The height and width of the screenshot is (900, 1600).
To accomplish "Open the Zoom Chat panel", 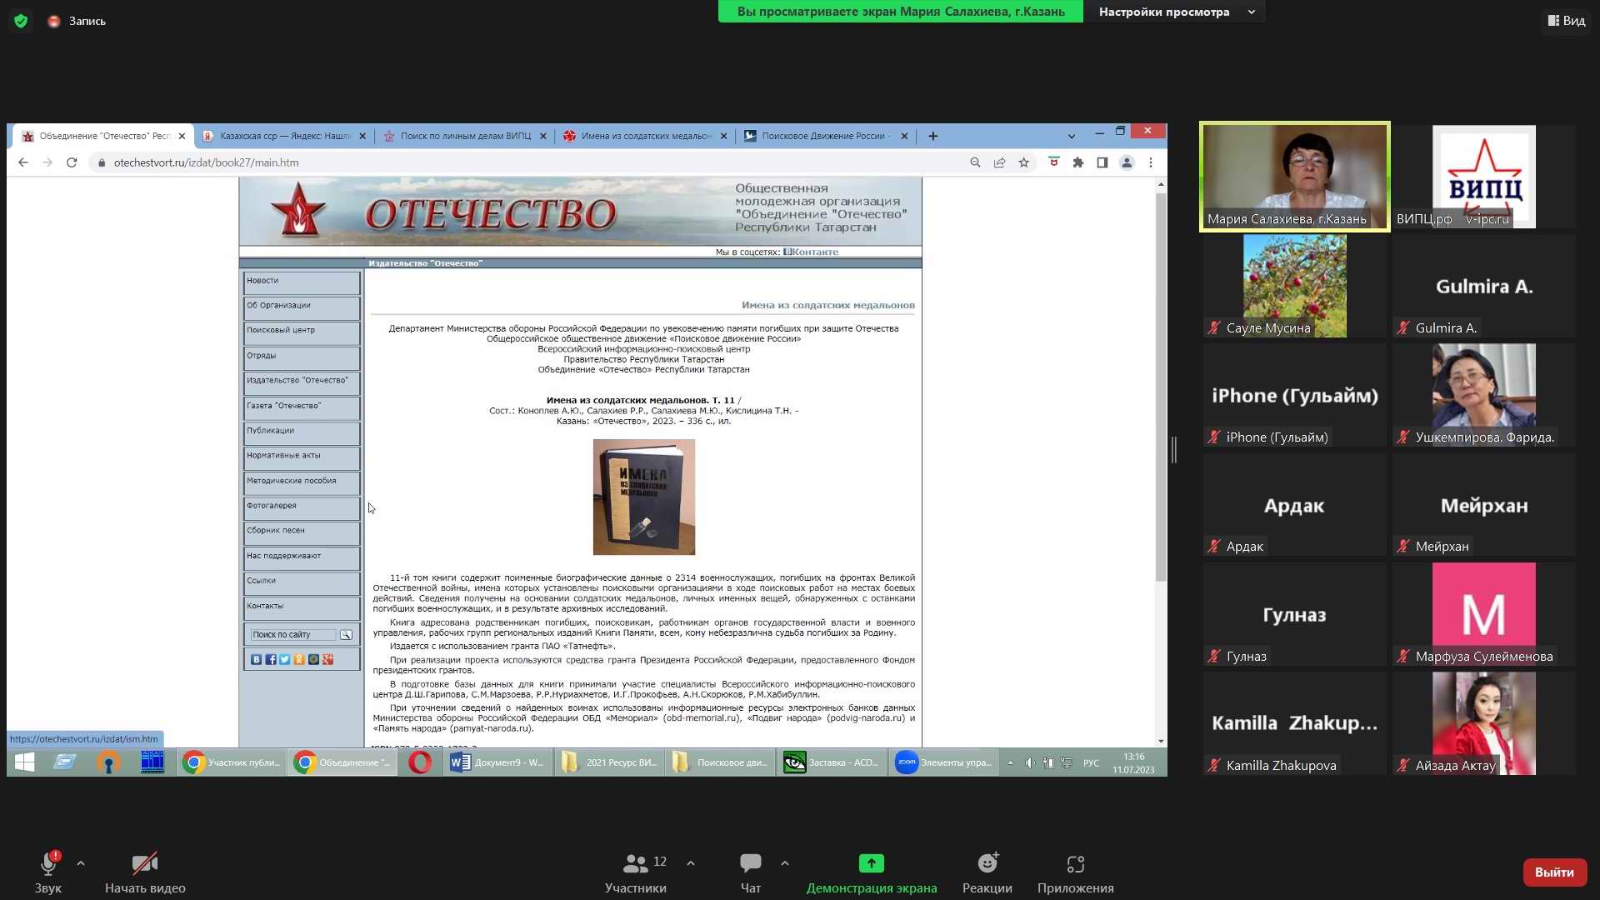I will [x=750, y=863].
